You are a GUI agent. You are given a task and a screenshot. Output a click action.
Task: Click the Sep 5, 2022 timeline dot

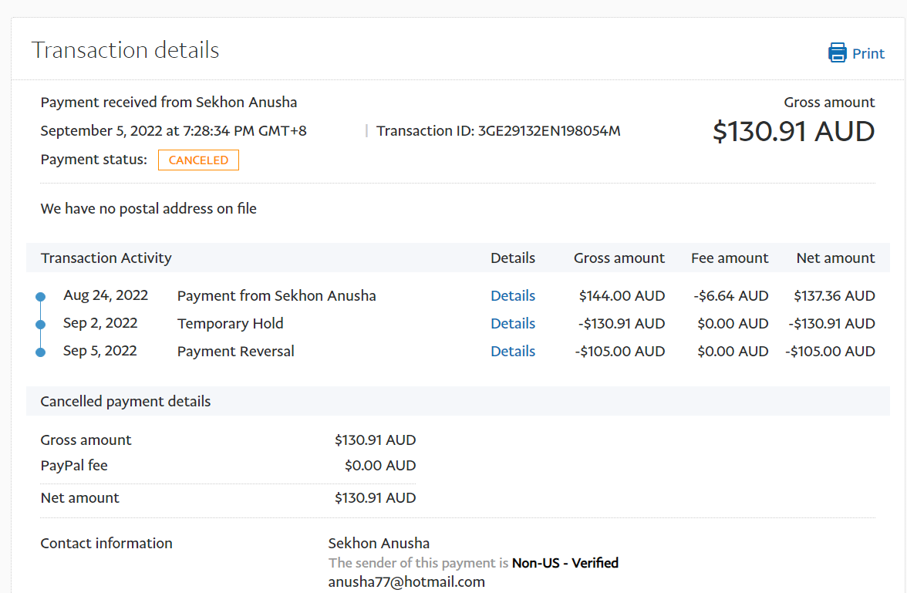[41, 352]
